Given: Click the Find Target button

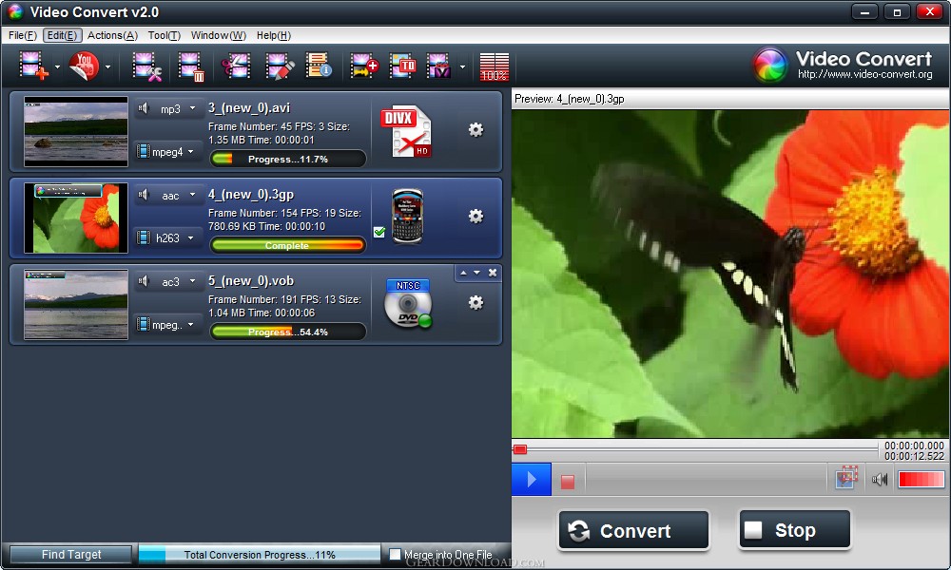Looking at the screenshot, I should (71, 554).
